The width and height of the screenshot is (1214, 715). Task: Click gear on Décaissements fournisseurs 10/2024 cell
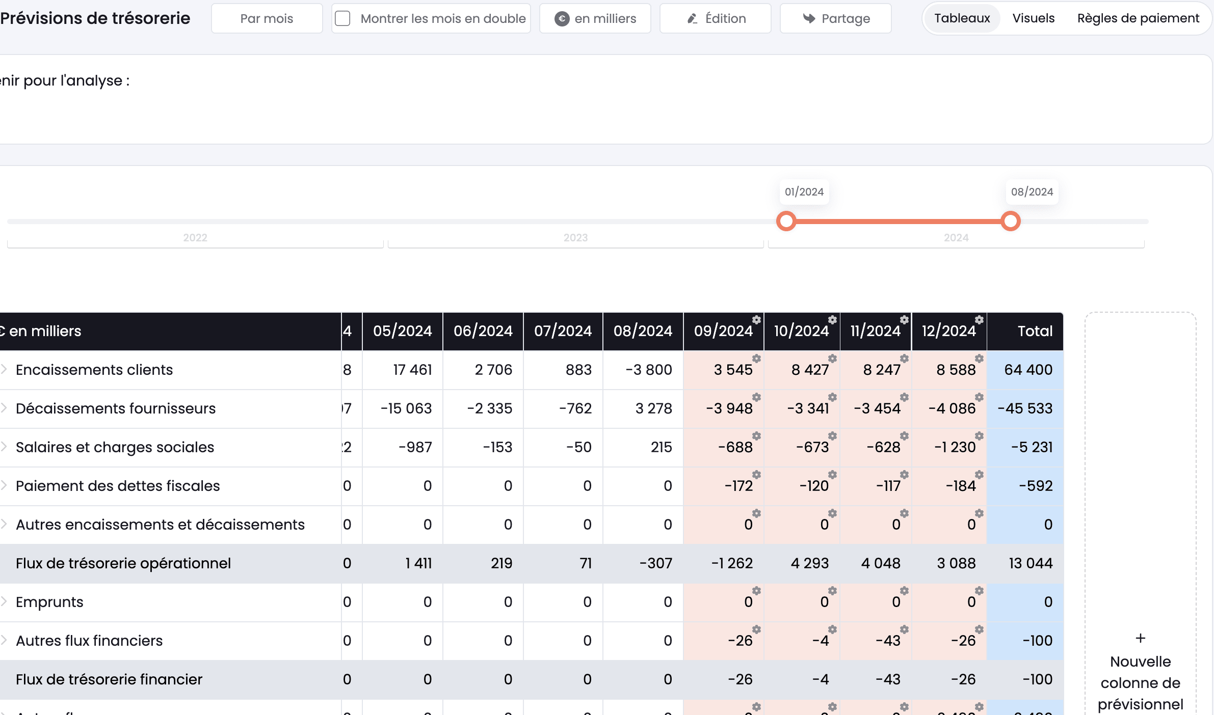832,397
